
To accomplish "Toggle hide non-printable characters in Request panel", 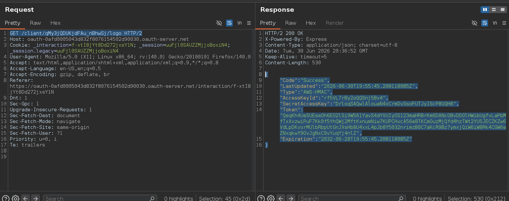I will (x=219, y=23).
